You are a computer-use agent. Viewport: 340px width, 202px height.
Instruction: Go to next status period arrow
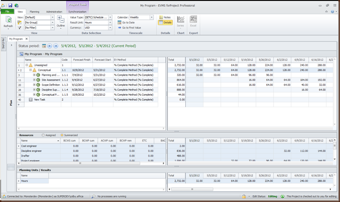(x=56, y=46)
